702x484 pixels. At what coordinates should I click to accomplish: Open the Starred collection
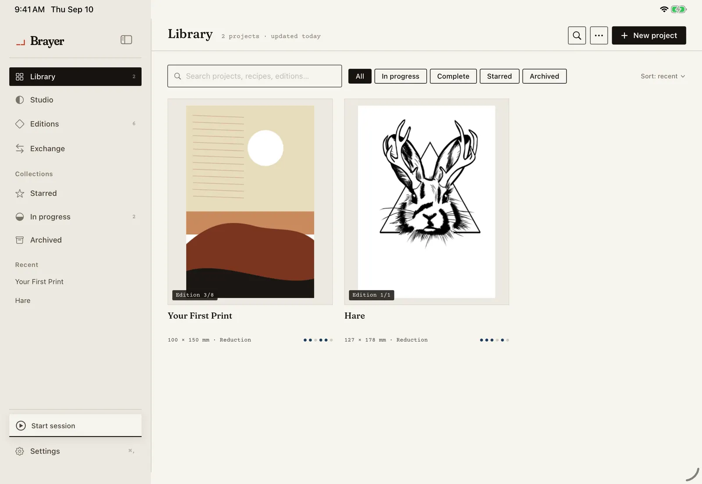click(x=75, y=194)
